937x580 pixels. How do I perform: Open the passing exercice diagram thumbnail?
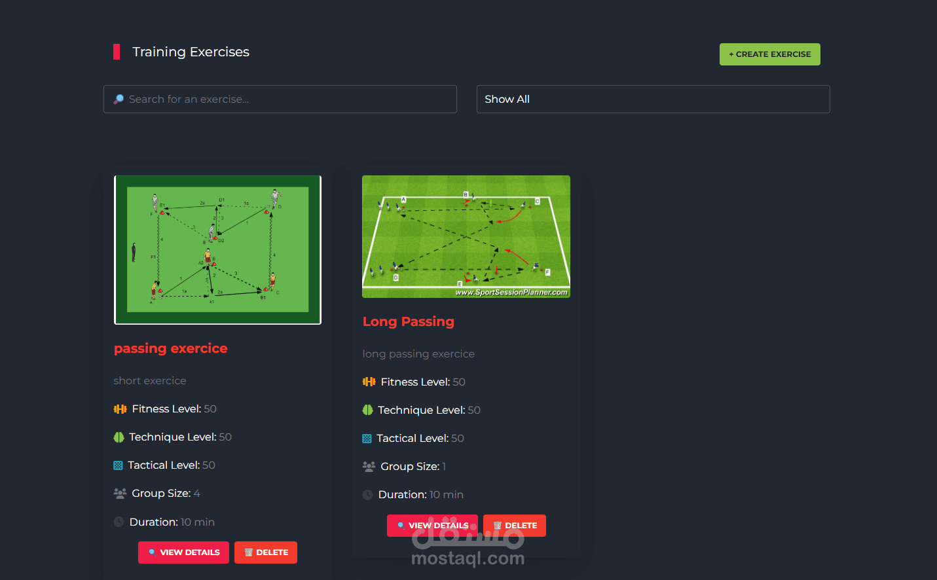coord(217,250)
